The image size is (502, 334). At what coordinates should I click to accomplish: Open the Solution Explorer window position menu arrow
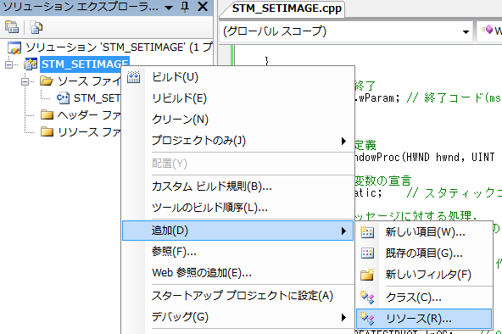click(x=169, y=8)
